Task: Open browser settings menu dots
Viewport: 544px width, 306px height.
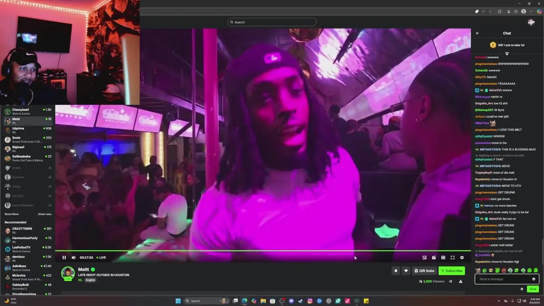Action: coord(531,11)
